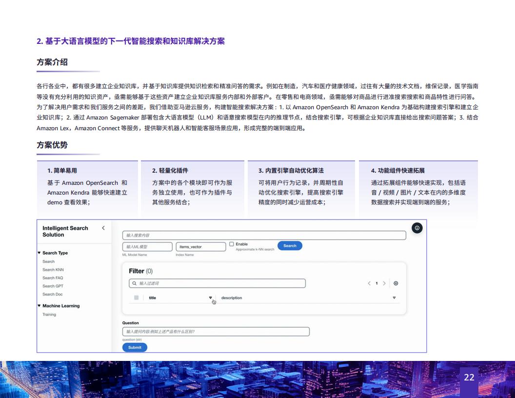515x398 pixels.
Task: Open Search KNN in sidebar
Action: [53, 270]
